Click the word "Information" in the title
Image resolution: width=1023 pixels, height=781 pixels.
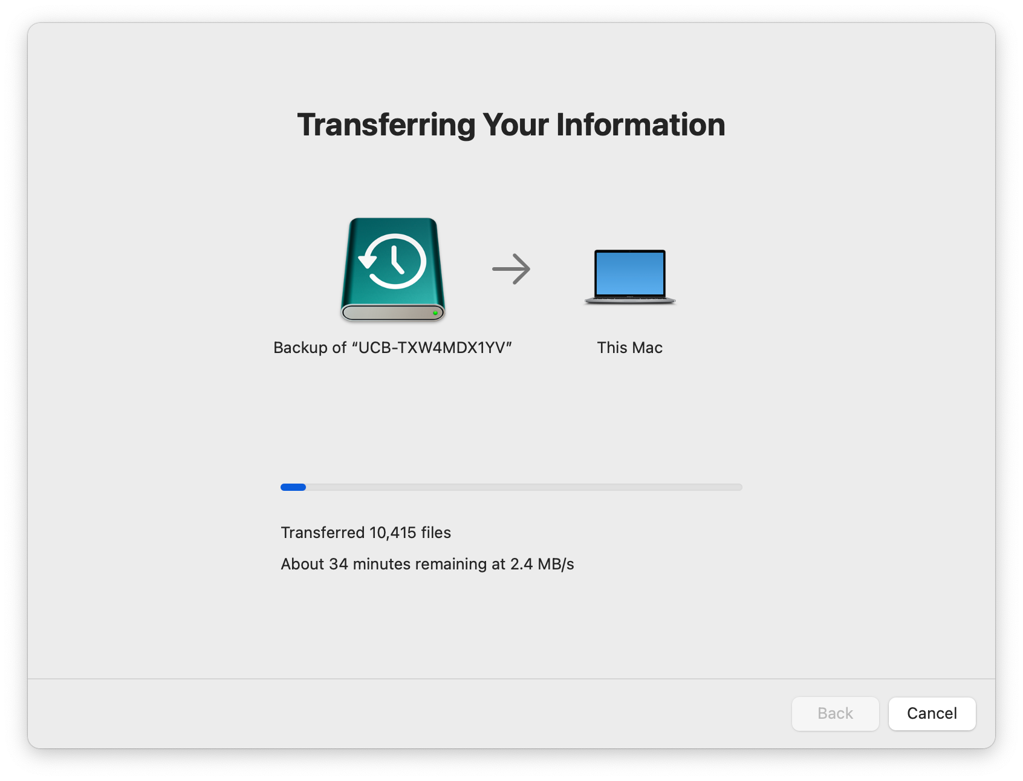(640, 125)
